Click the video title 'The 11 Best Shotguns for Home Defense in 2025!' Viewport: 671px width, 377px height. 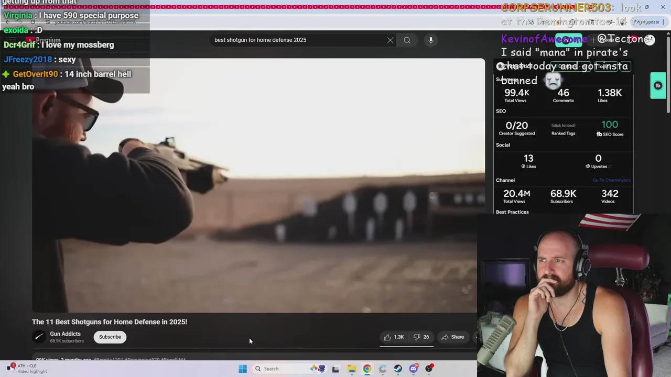[x=110, y=322]
